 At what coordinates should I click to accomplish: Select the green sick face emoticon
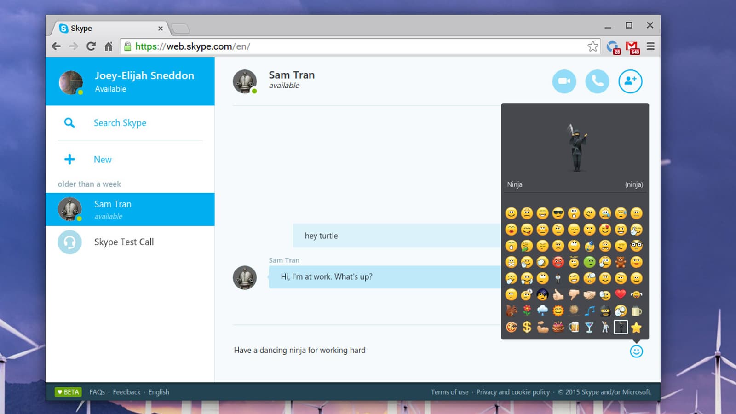point(589,262)
